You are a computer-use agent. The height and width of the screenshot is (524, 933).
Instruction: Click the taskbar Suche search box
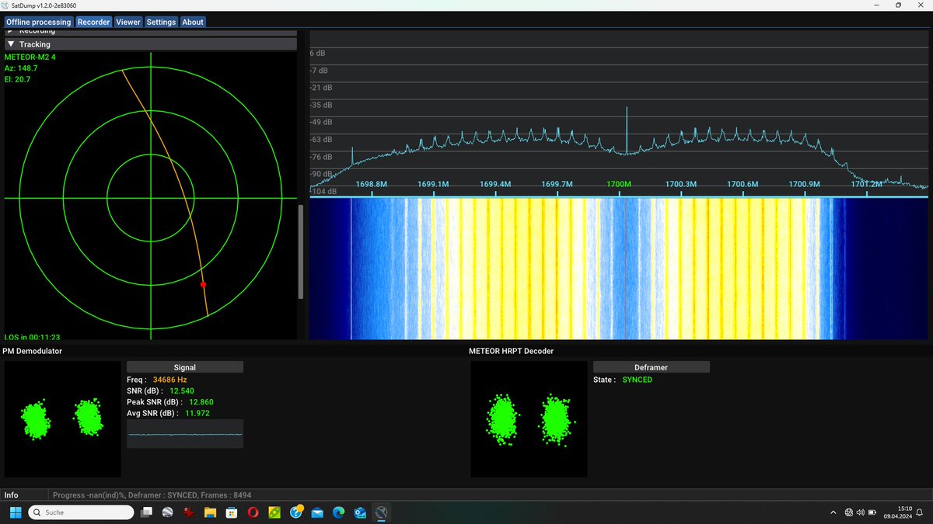point(81,512)
